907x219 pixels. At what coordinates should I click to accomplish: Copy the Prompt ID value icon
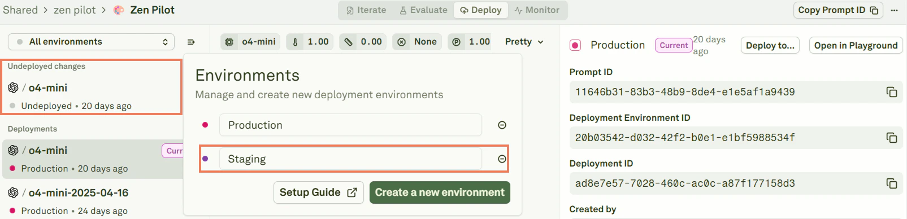(x=892, y=92)
